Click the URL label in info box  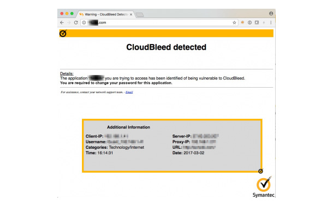pyautogui.click(x=177, y=147)
